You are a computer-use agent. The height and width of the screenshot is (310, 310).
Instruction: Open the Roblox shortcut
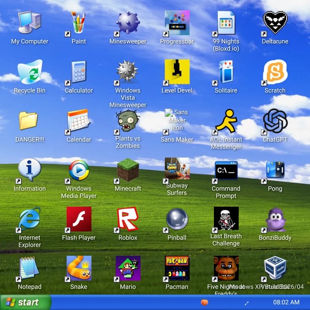coord(128,219)
